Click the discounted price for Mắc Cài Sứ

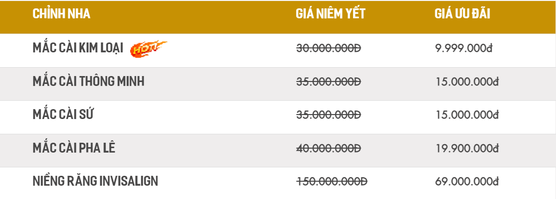pyautogui.click(x=466, y=115)
